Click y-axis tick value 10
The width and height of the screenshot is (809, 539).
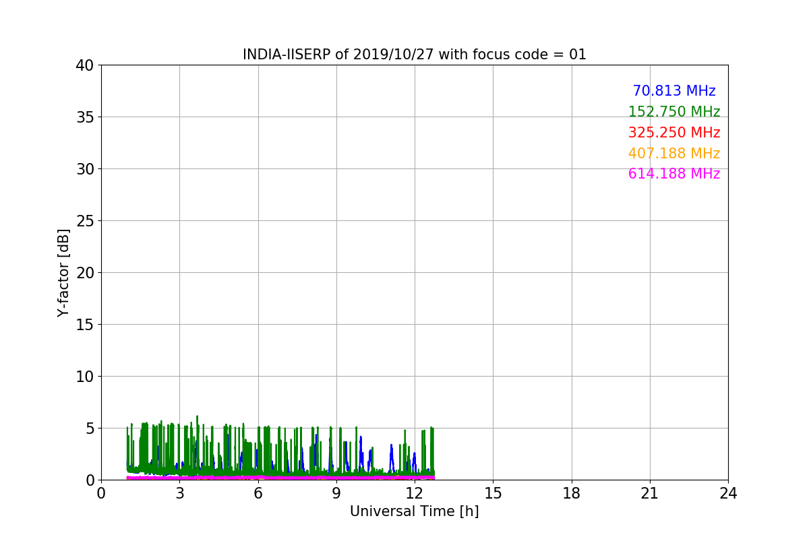(85, 377)
